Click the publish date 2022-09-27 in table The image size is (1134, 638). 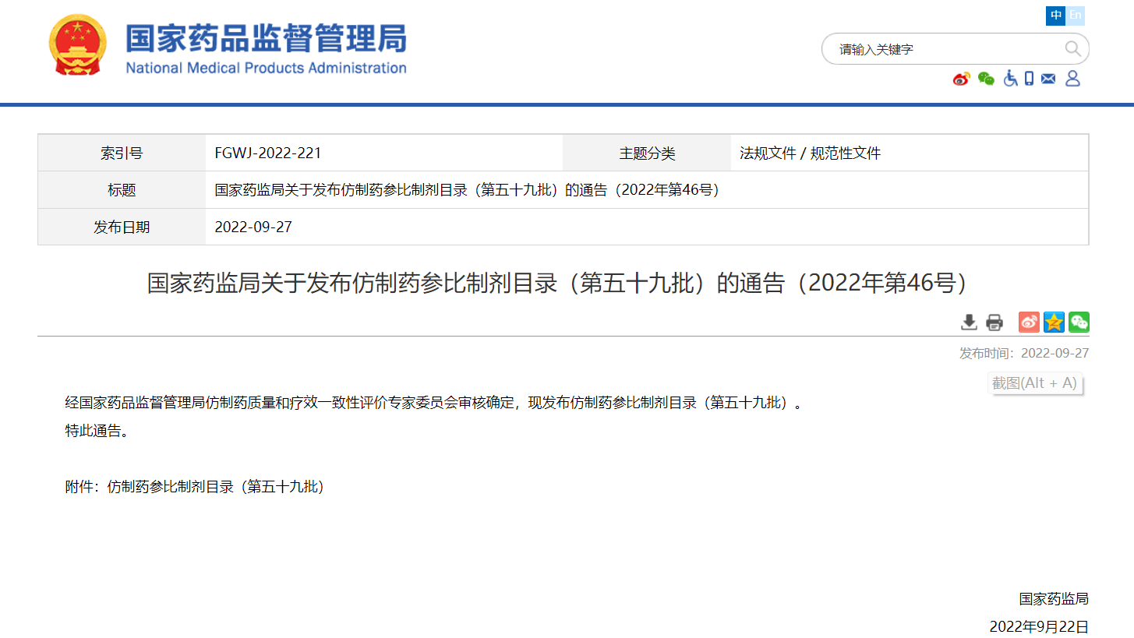click(x=253, y=227)
